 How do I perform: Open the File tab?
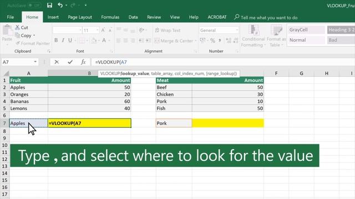[x=10, y=17]
